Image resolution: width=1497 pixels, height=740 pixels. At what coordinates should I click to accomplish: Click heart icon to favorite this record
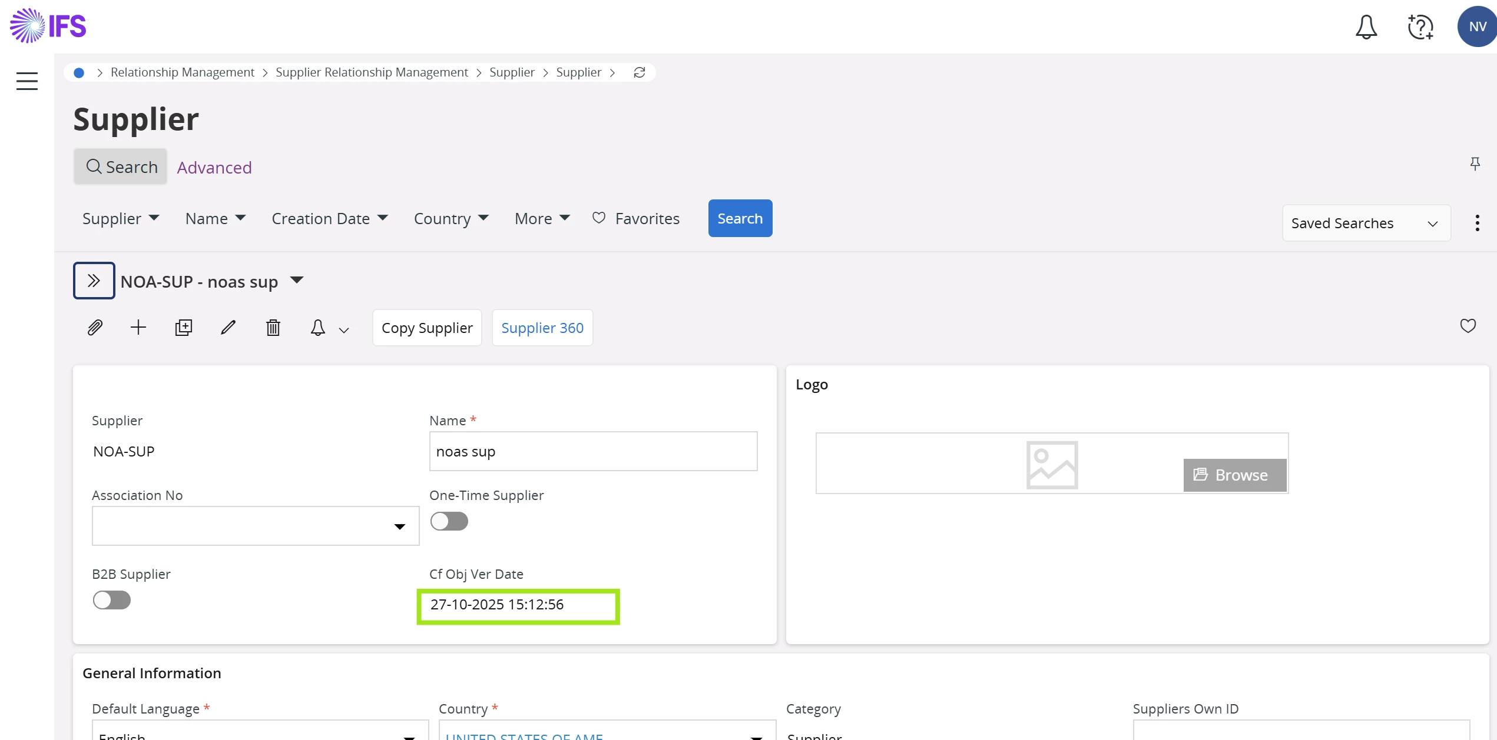pyautogui.click(x=1468, y=326)
